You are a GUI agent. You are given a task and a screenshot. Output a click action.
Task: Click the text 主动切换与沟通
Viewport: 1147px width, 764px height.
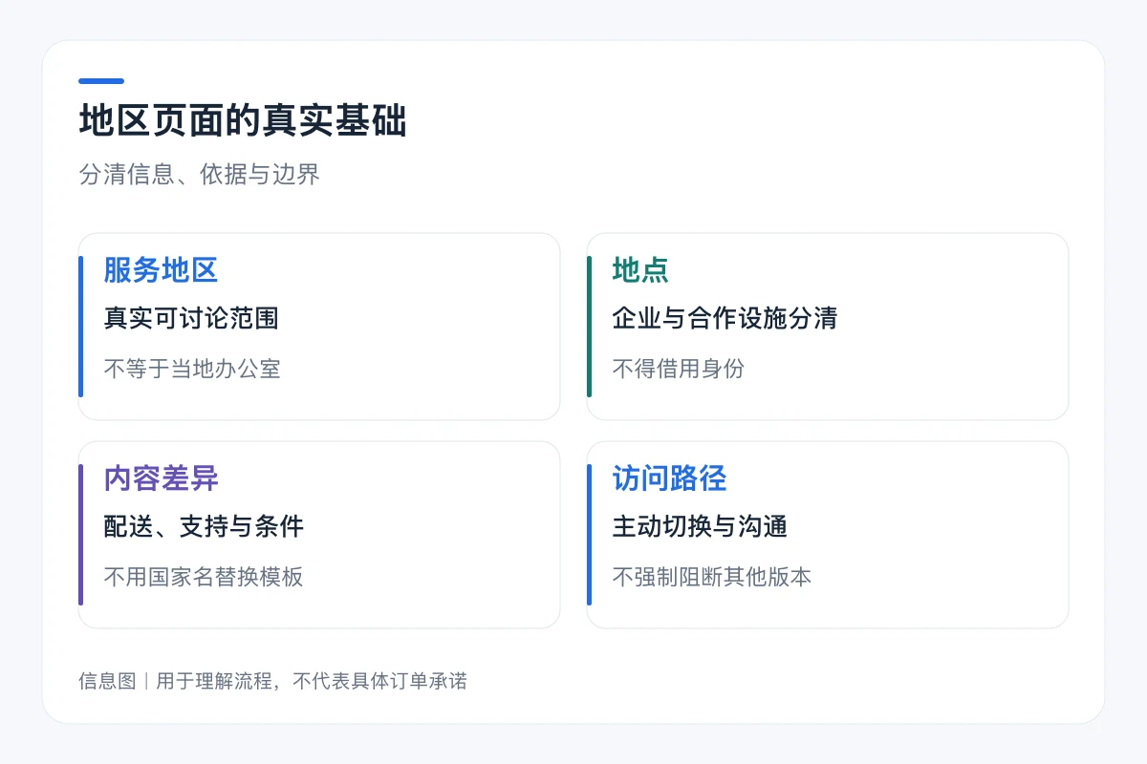point(700,526)
